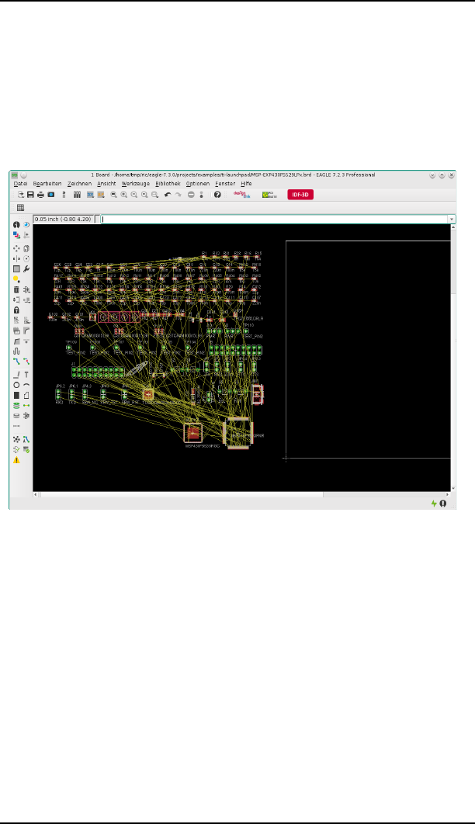Select the Route tool
The image size is (475, 824).
(16, 362)
